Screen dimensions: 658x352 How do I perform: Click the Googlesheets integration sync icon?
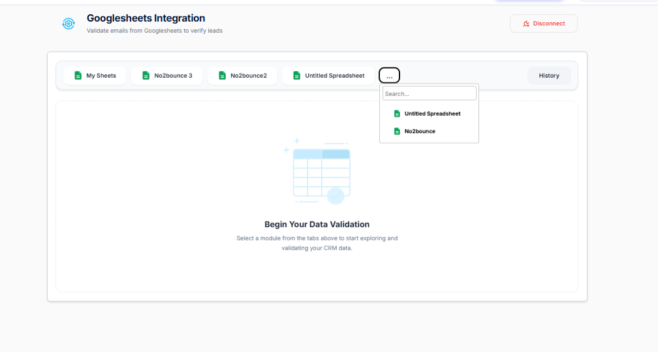coord(69,24)
